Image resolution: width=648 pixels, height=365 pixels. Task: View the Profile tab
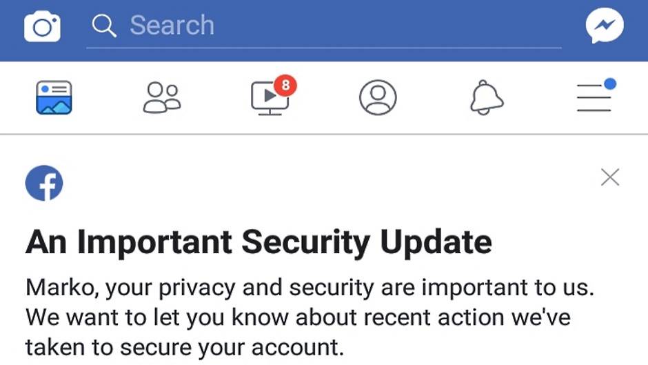(x=378, y=97)
